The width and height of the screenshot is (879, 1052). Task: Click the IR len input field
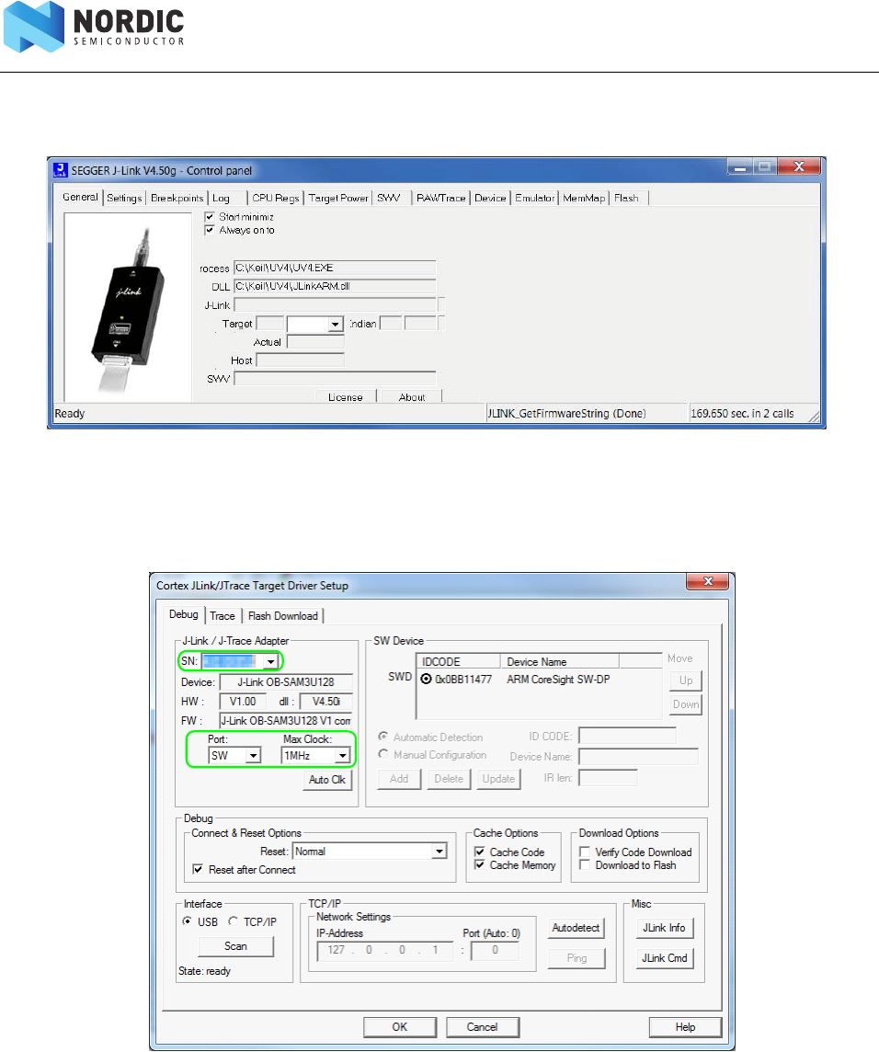[x=608, y=778]
